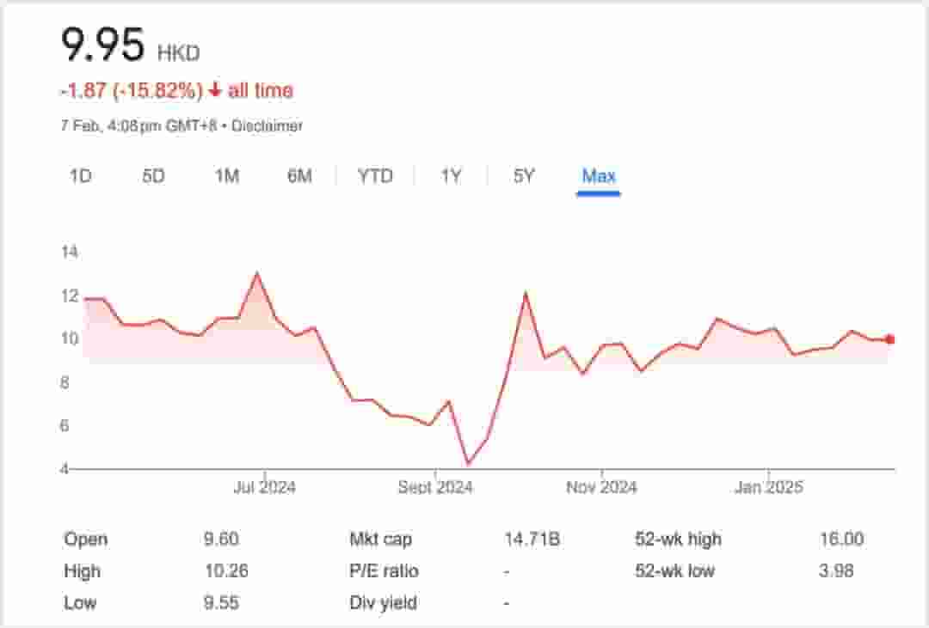Switch to the 1Y chart view

point(451,176)
